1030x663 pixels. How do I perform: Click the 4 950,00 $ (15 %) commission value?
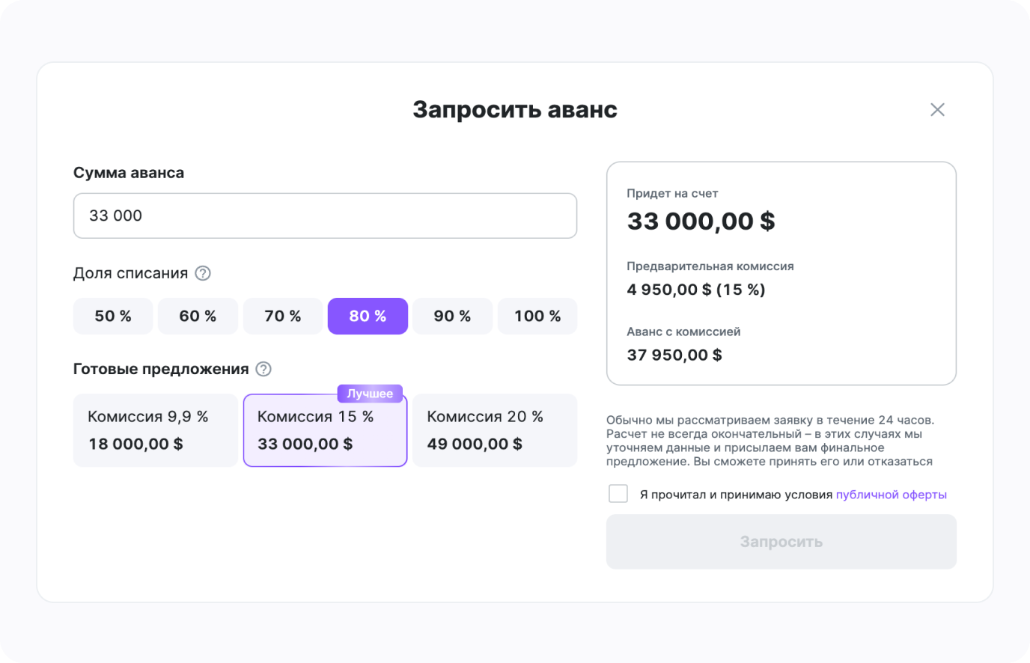click(x=696, y=290)
